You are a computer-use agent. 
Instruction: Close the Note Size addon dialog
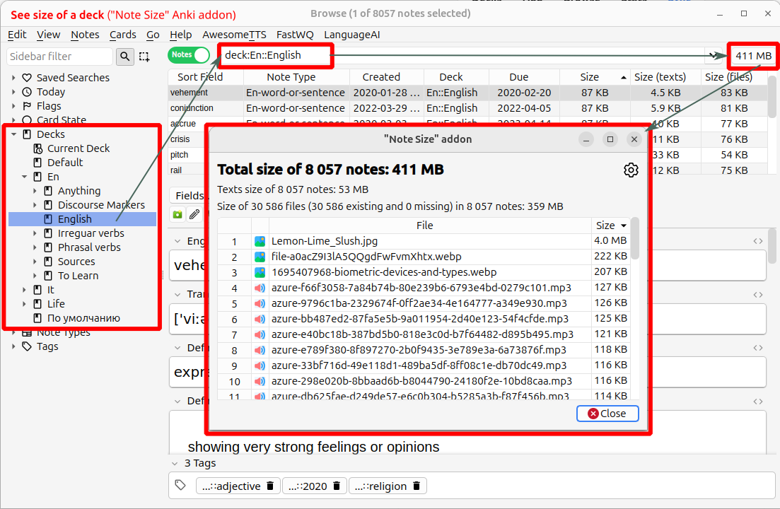pos(607,414)
